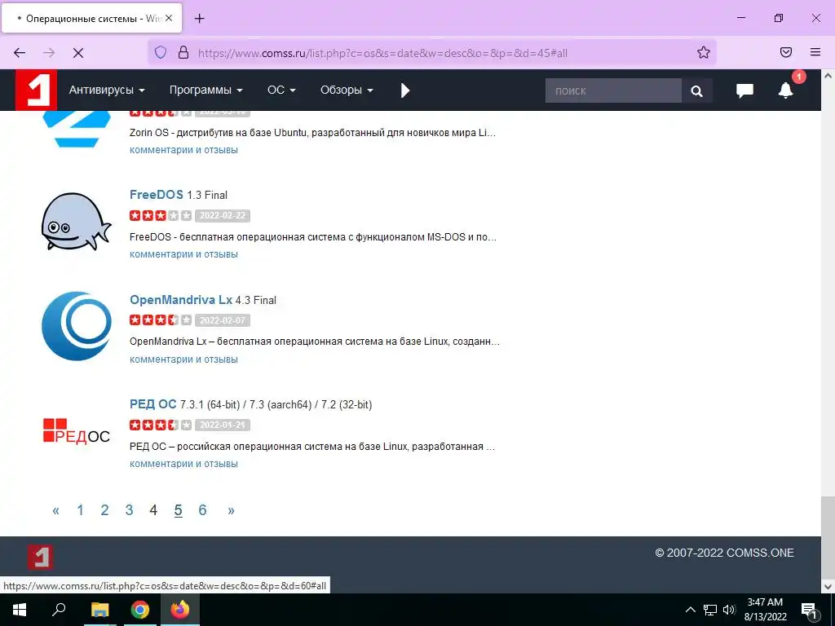835x626 pixels.
Task: Open Google Chrome from the taskbar
Action: point(140,610)
